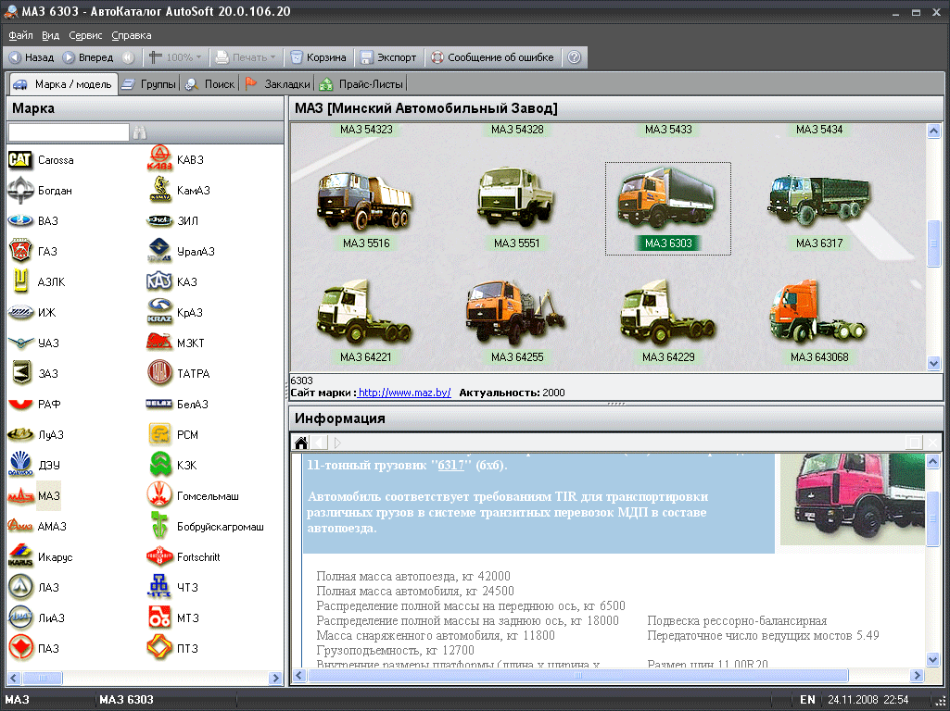
Task: Select the Гомсельмаш brand logo
Action: click(160, 495)
